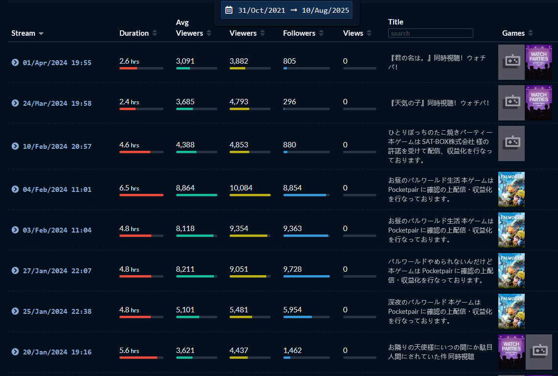Sort by Games column arrows

(x=531, y=33)
